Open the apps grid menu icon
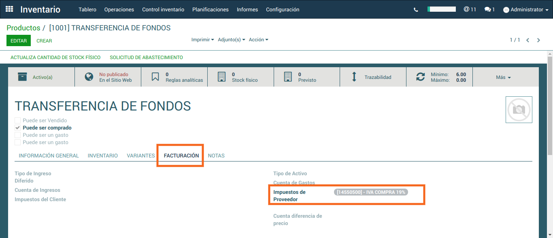Image resolution: width=553 pixels, height=238 pixels. 9,9
